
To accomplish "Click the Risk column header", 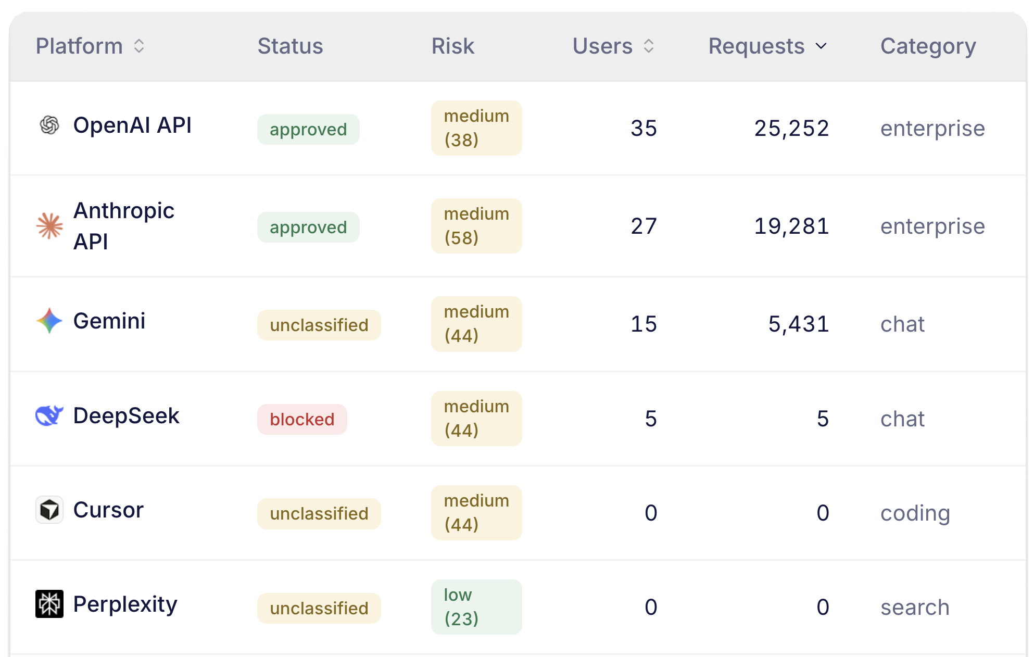I will (453, 46).
